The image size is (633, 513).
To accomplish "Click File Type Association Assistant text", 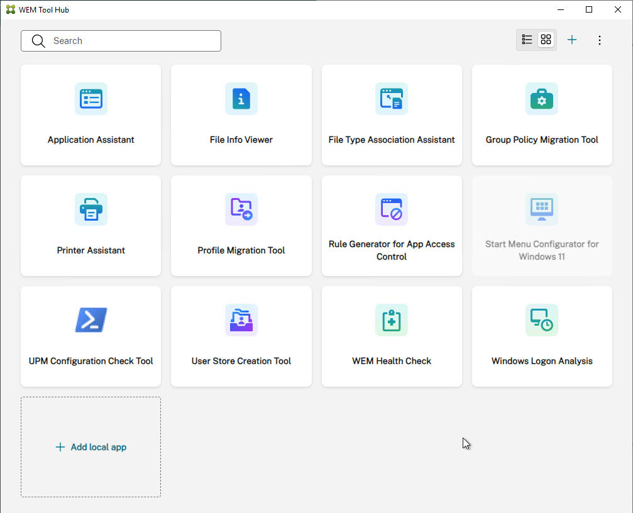I will (392, 140).
